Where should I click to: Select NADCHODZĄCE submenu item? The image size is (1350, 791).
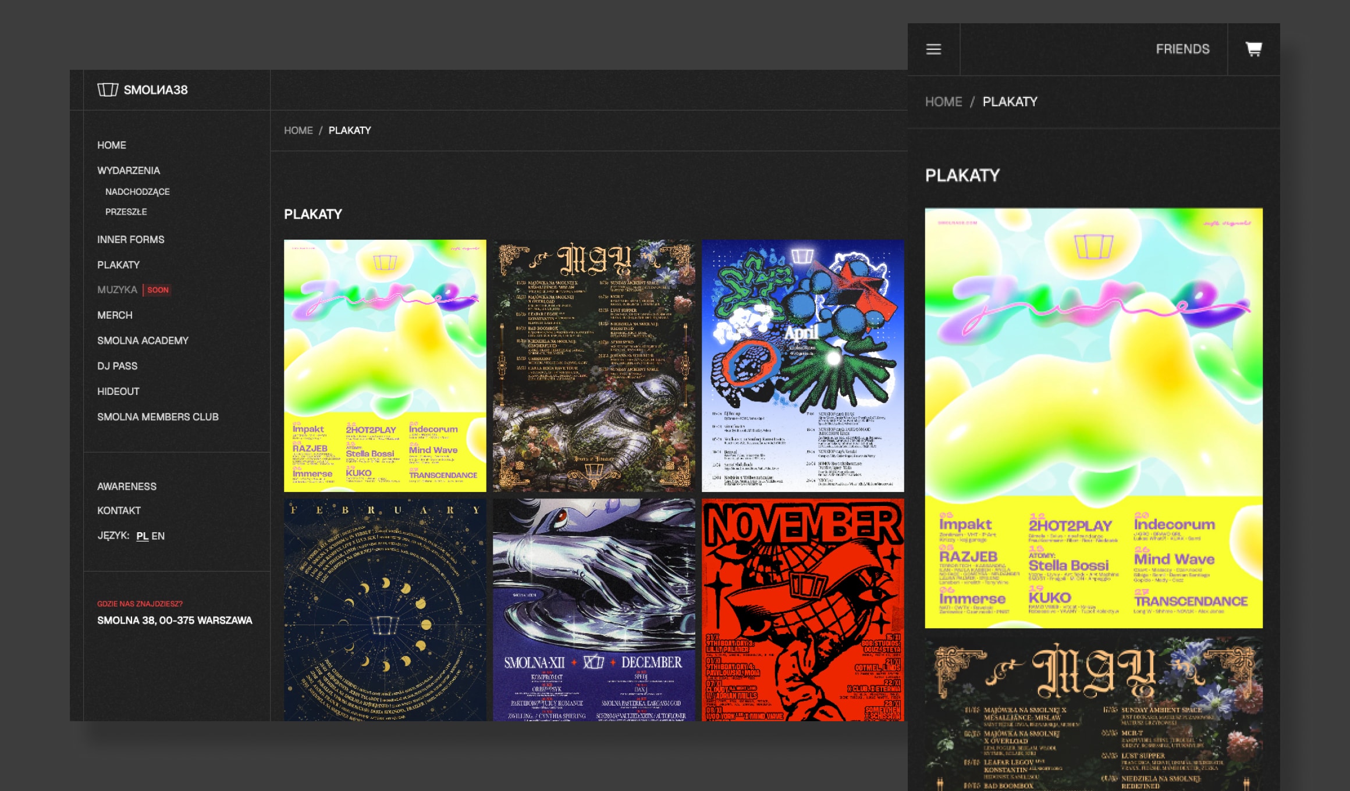pyautogui.click(x=137, y=191)
